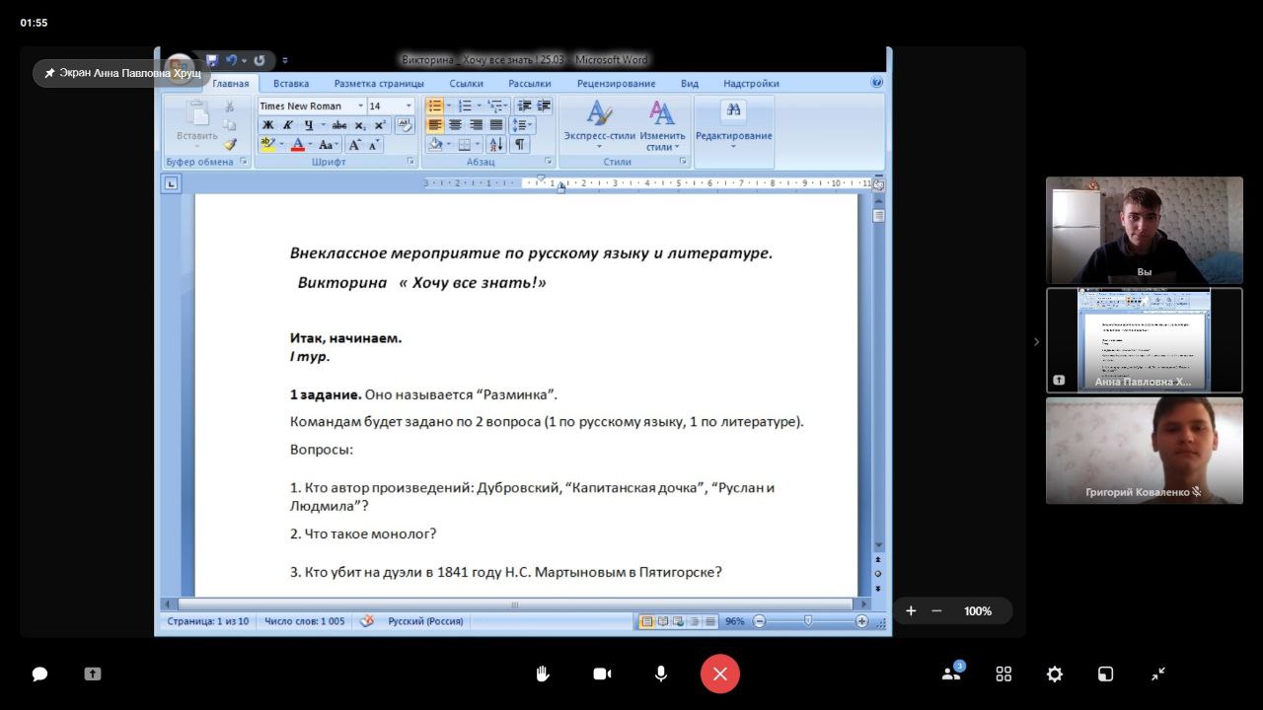Mute the microphone in the meeting
The width and height of the screenshot is (1263, 710).
(x=661, y=674)
